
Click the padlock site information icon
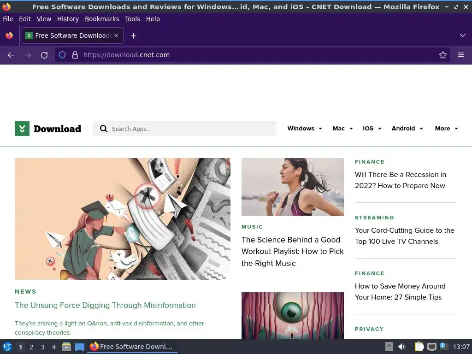tap(75, 55)
